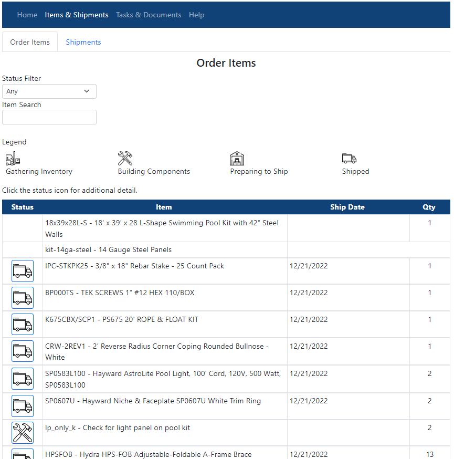Click status icon for HPSFOB A-Frame Brace
The height and width of the screenshot is (459, 454).
(x=23, y=454)
